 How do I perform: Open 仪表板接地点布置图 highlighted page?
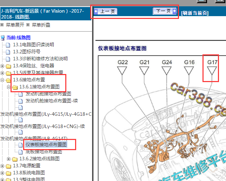[x=46, y=145]
